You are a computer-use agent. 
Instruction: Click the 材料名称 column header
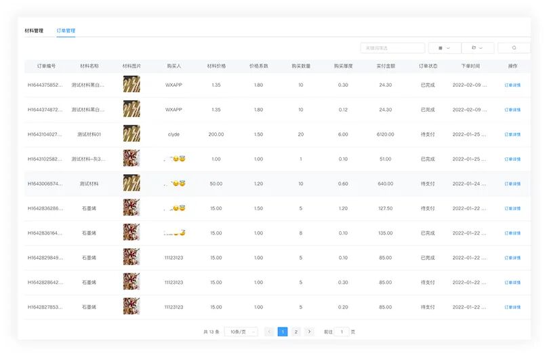tap(89, 66)
